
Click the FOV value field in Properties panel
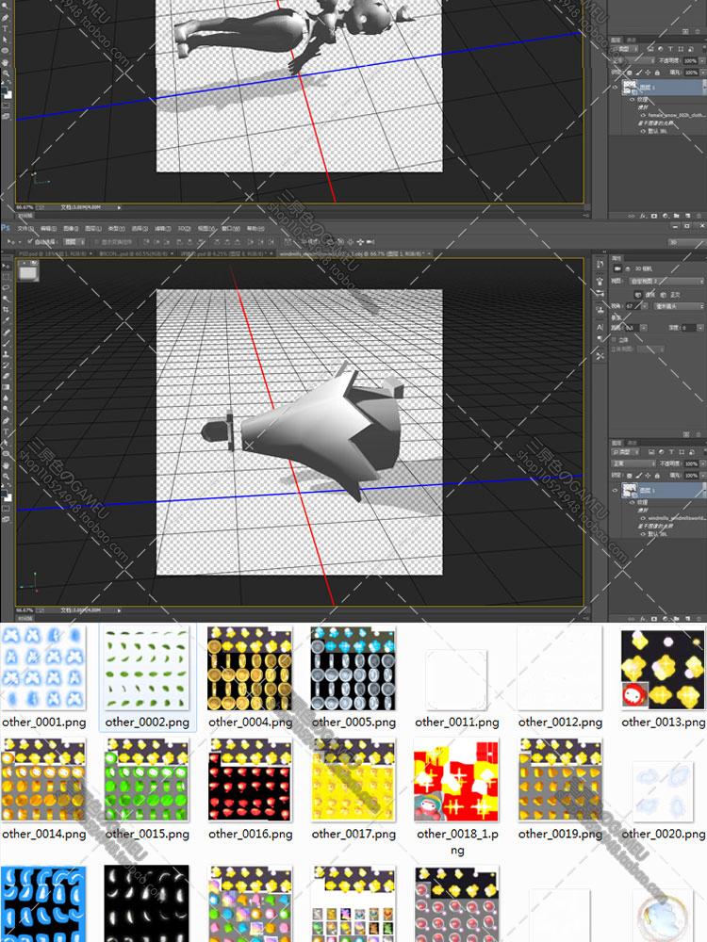click(633, 306)
